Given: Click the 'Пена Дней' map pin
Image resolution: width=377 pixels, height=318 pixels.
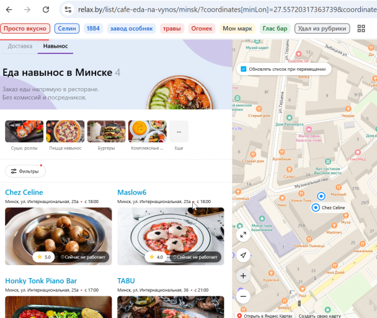Looking at the screenshot, I should pos(335,265).
